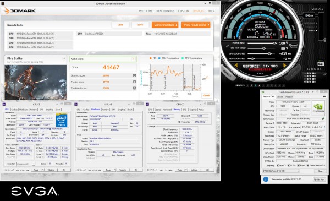330x201 pixels.
Task: Toggle the OpenCL checkbox in GPU-Z
Action: coord(278,165)
